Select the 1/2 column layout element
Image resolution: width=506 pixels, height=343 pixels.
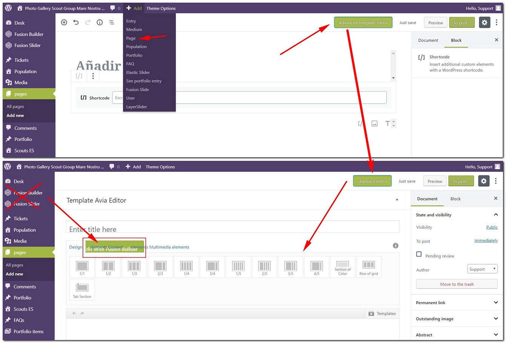click(108, 267)
